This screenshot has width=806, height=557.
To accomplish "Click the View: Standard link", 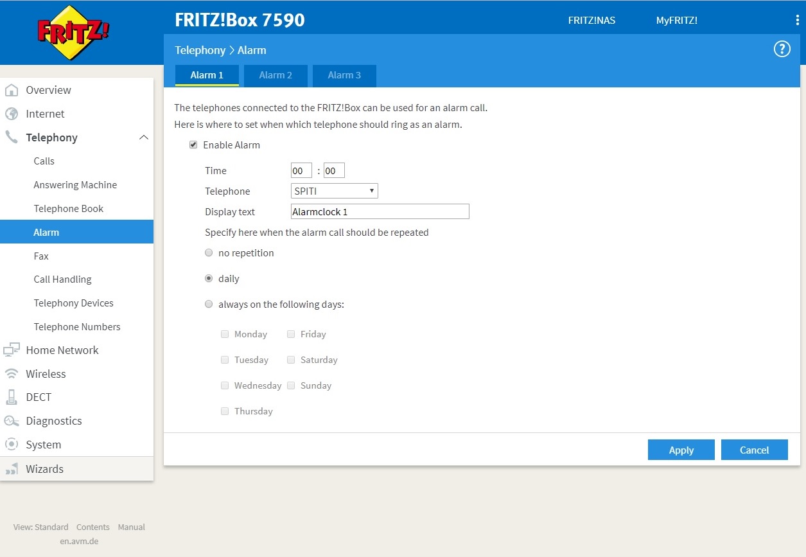I will (40, 527).
